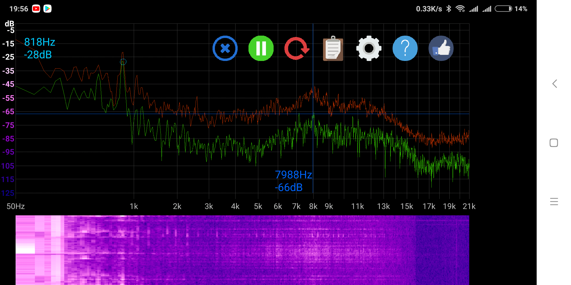Tap the Wi-Fi status icon
Viewport: 571px width, 285px height.
(x=460, y=9)
